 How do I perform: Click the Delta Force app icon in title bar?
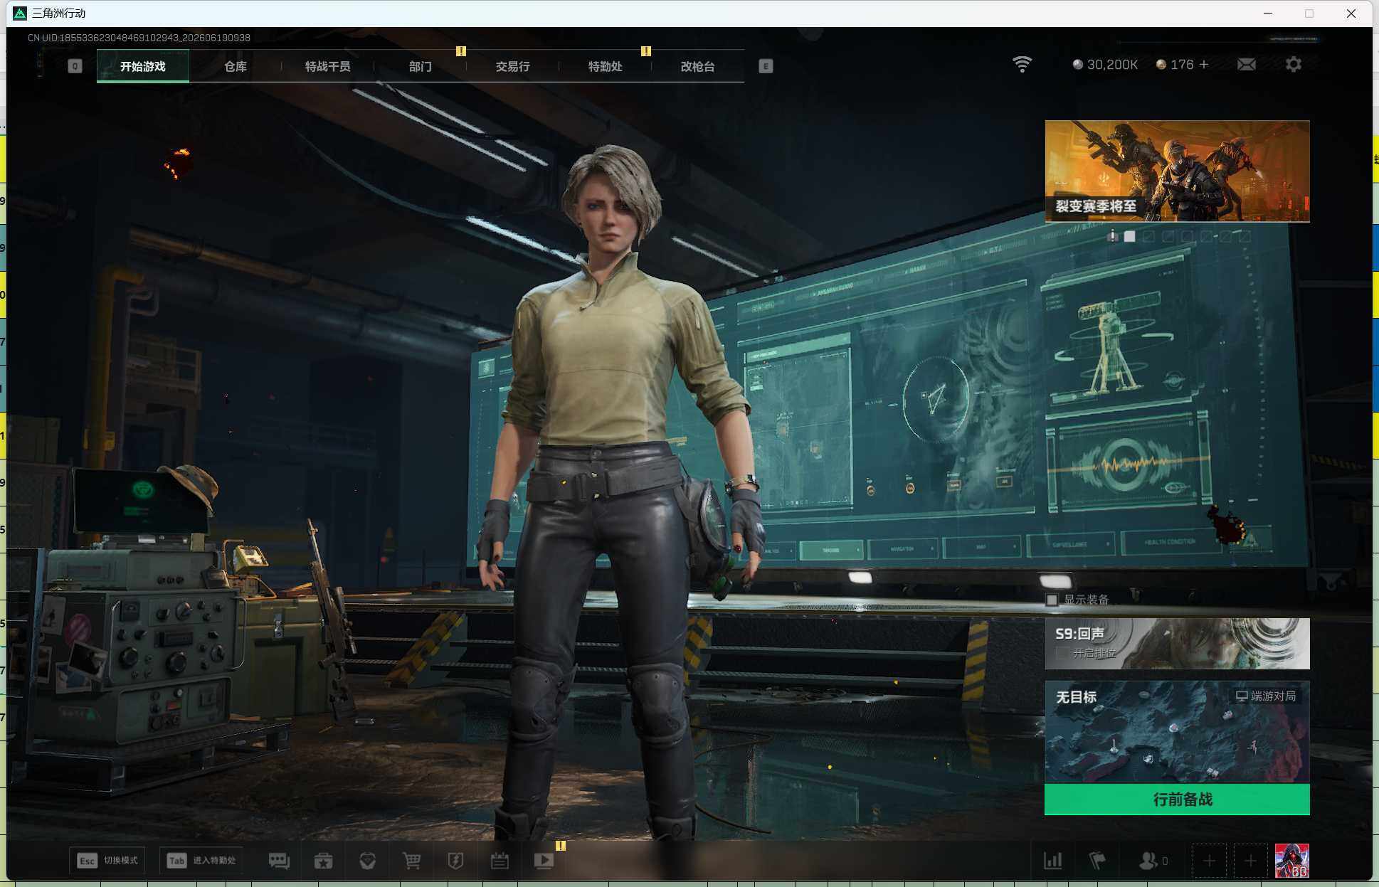click(x=20, y=13)
